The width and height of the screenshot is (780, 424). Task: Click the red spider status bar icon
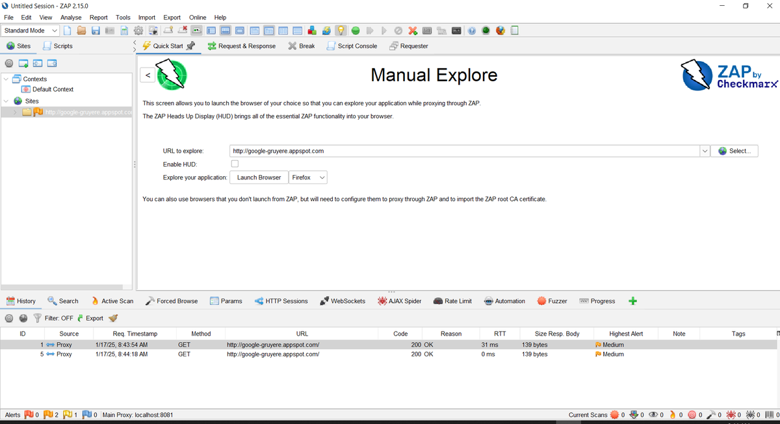click(x=731, y=415)
